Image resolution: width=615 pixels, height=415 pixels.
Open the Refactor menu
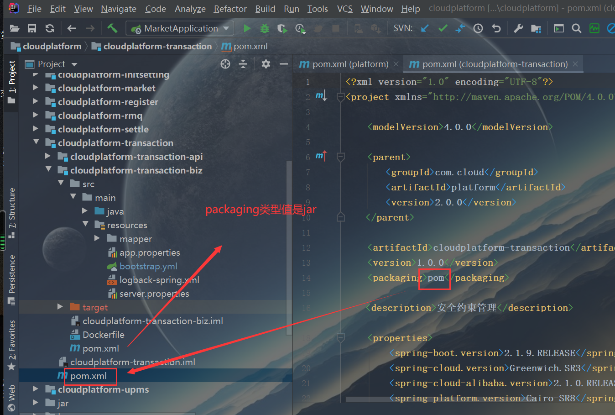point(230,9)
